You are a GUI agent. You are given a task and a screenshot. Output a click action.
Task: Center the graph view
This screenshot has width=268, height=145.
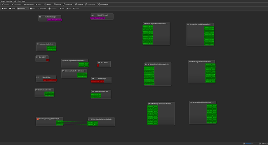47,4
